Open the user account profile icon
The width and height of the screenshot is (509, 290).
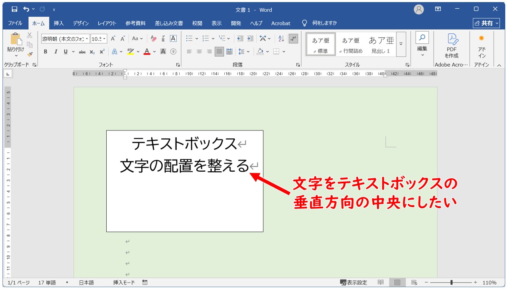click(419, 9)
